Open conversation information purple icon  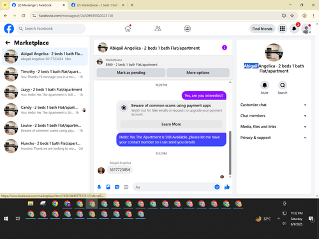pyautogui.click(x=225, y=48)
